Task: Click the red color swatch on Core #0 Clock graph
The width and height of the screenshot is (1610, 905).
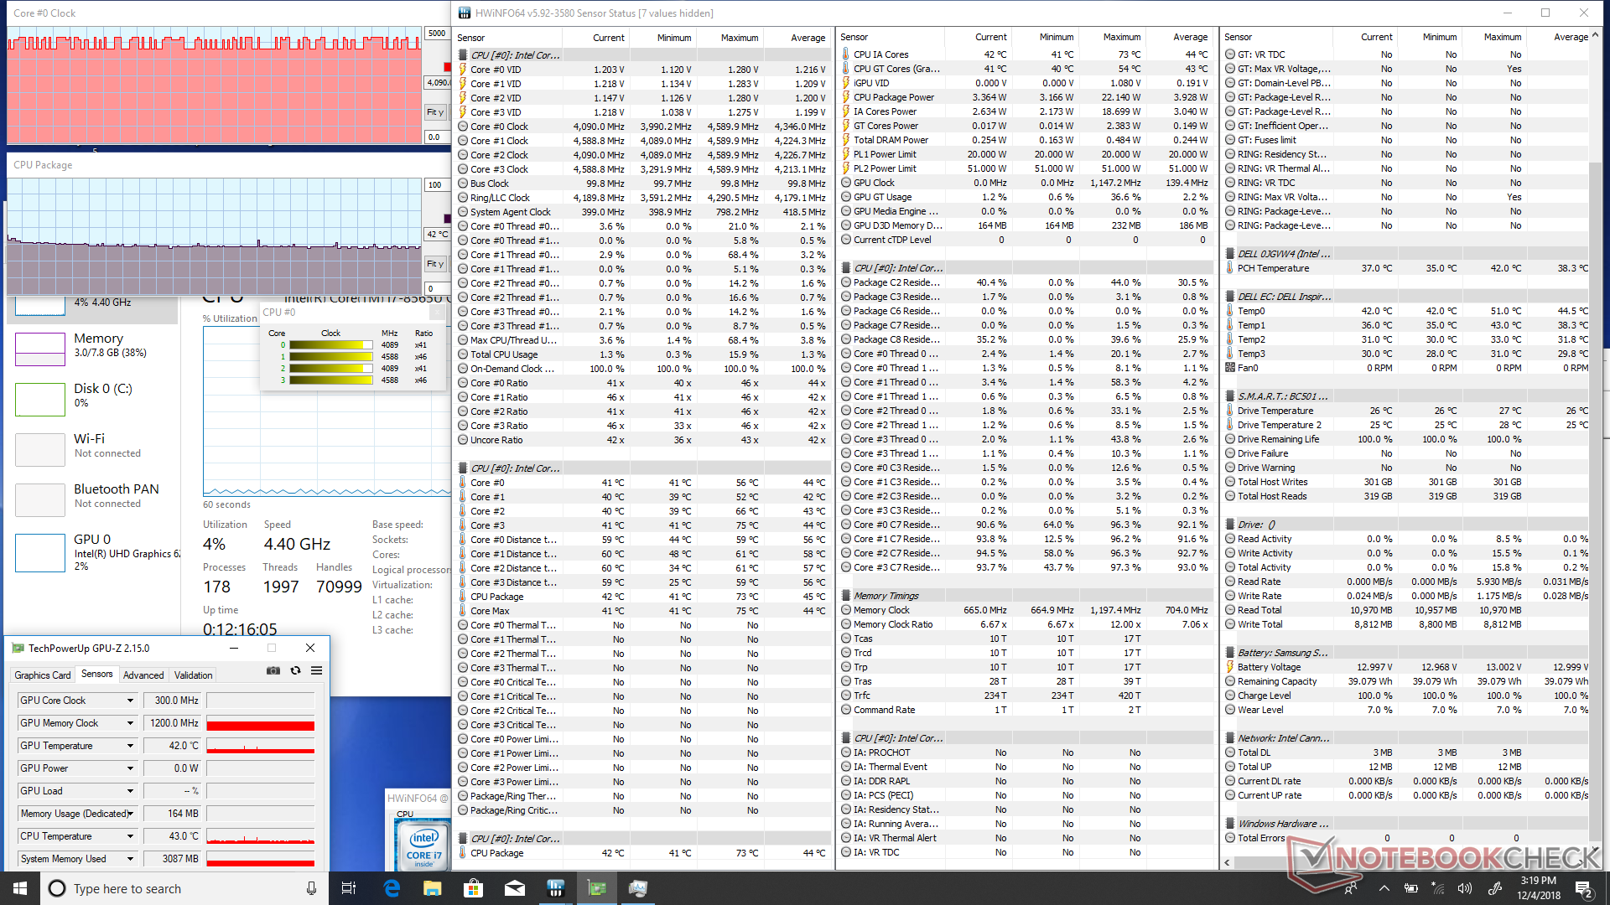Action: tap(447, 67)
